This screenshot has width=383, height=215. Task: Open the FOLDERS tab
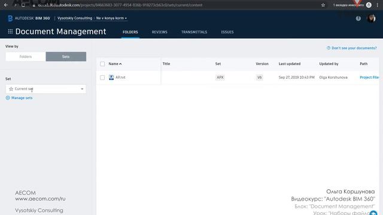click(x=130, y=32)
